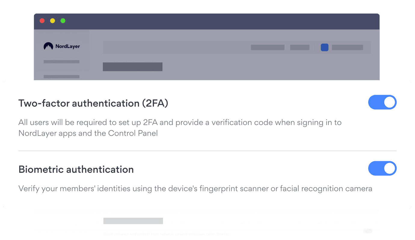
Task: Click the dark page heading placeholder block
Action: [132, 67]
